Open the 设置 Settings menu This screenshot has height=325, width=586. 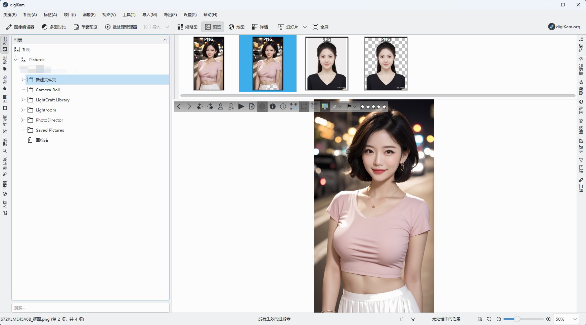click(x=190, y=14)
